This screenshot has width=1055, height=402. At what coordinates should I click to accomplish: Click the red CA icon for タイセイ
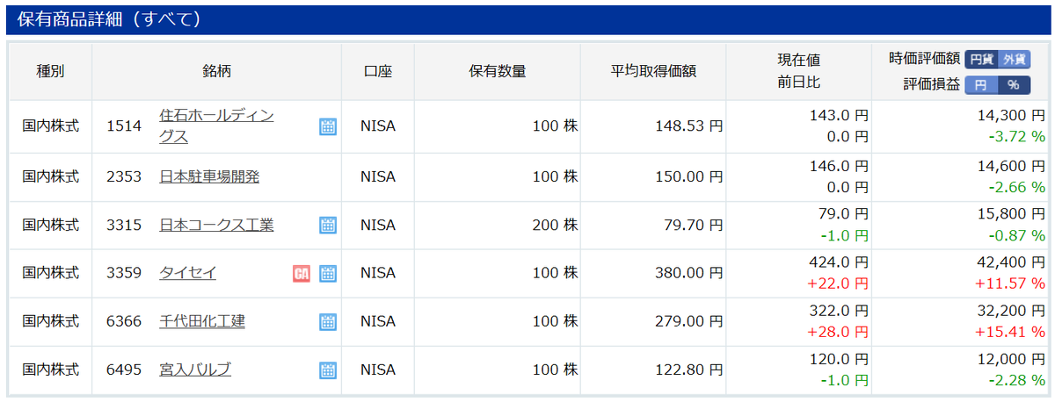tap(302, 274)
